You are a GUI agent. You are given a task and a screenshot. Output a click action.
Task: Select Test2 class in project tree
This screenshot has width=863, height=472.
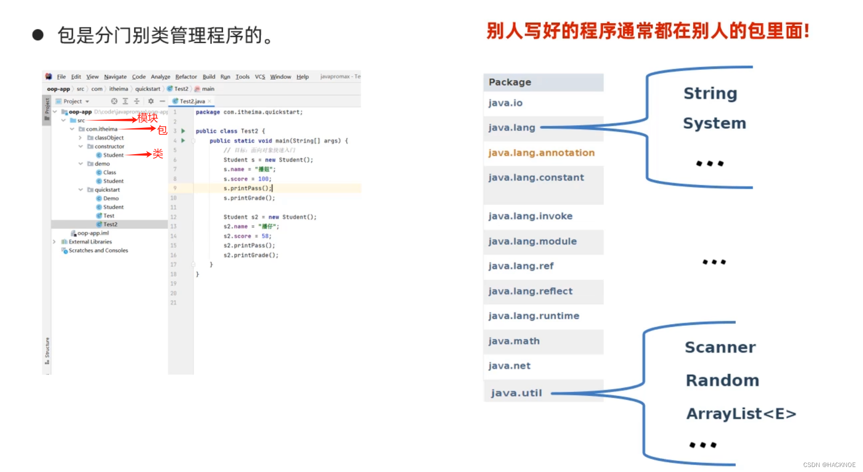tap(109, 224)
